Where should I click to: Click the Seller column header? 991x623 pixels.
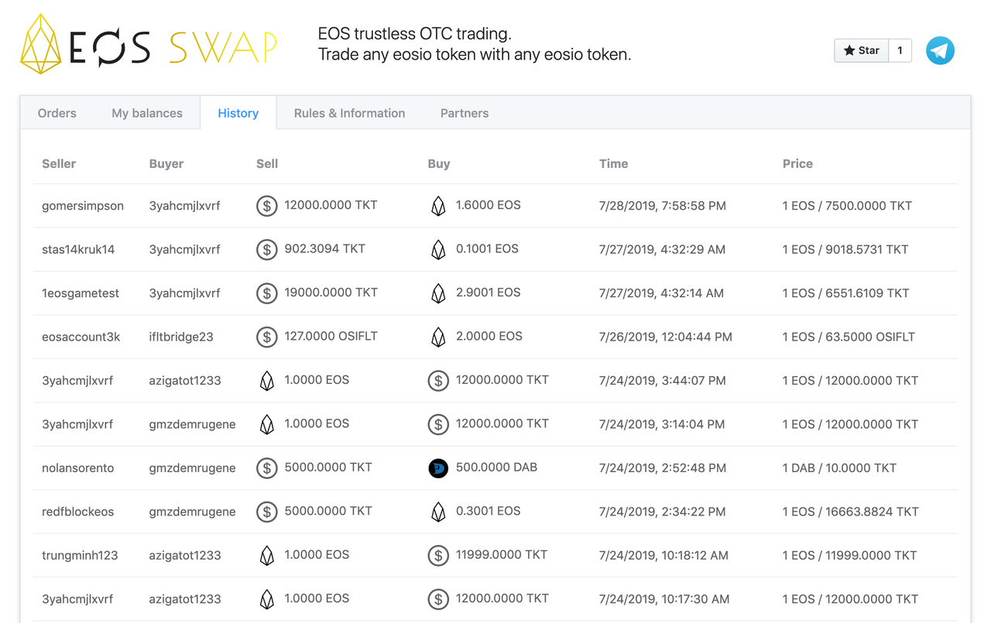pos(59,163)
